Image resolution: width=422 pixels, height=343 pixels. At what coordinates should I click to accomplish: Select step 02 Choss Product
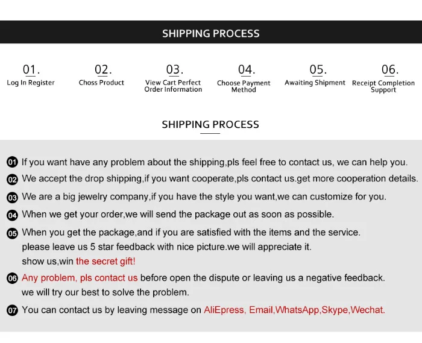coord(101,75)
